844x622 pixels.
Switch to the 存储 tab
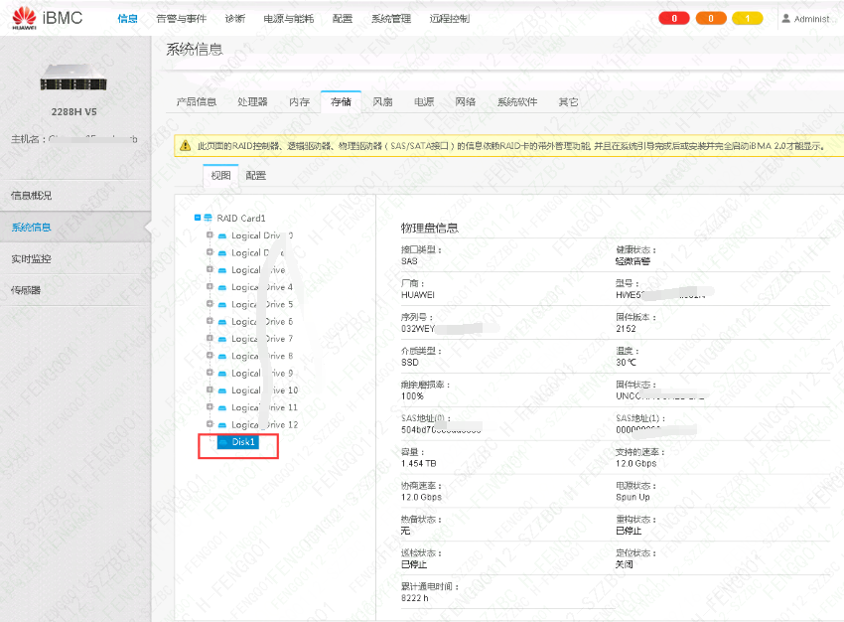click(x=341, y=101)
